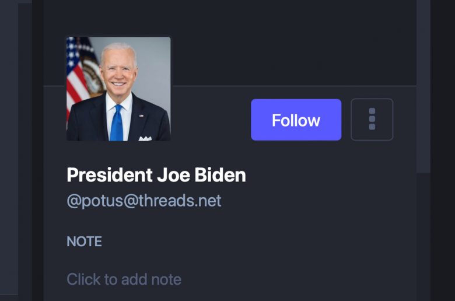Click the blue Follow button label
Viewport: 455px width, 301px height.
pyautogui.click(x=296, y=120)
